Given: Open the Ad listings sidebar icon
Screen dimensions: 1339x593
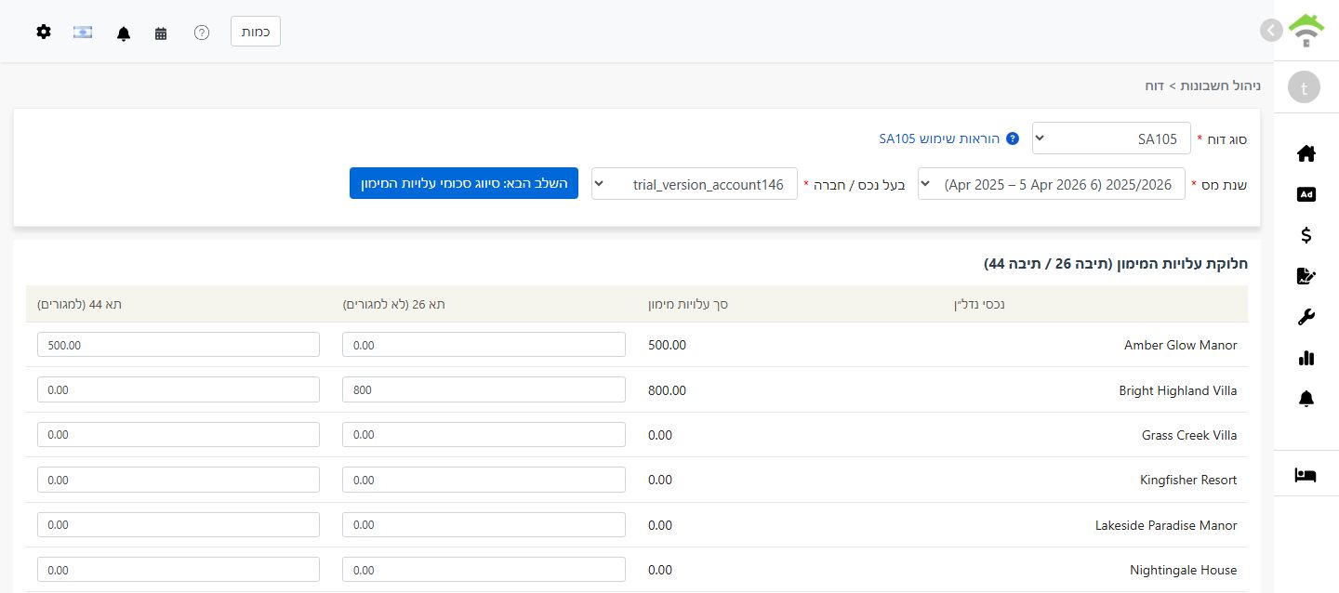Looking at the screenshot, I should [x=1306, y=194].
